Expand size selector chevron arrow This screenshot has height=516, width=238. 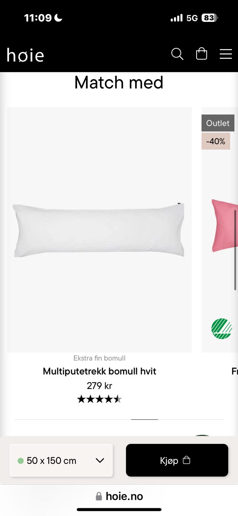(x=100, y=461)
